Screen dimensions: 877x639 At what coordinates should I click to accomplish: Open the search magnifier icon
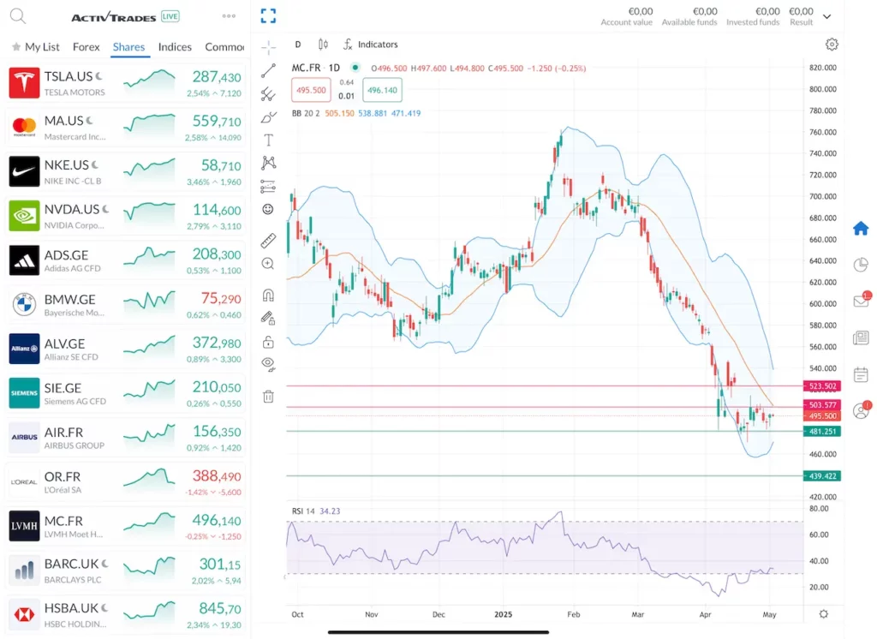pyautogui.click(x=18, y=16)
